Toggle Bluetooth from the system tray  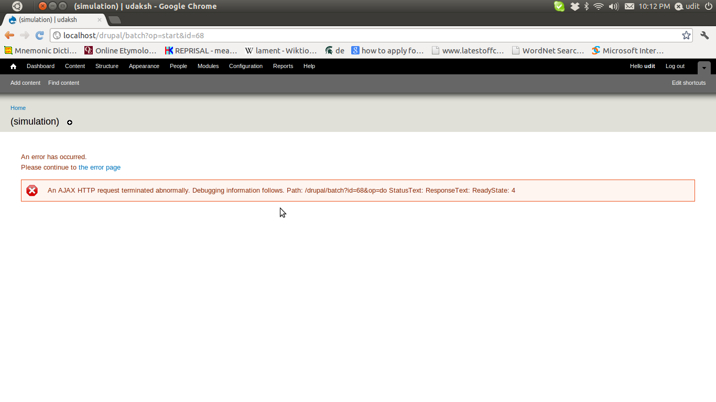point(585,6)
